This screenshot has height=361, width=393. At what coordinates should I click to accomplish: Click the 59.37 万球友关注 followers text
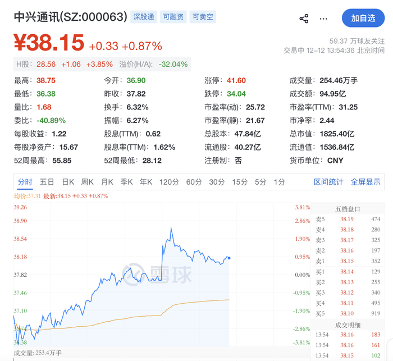[357, 41]
